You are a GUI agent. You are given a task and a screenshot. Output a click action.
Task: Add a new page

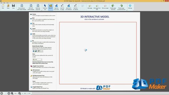90,6
